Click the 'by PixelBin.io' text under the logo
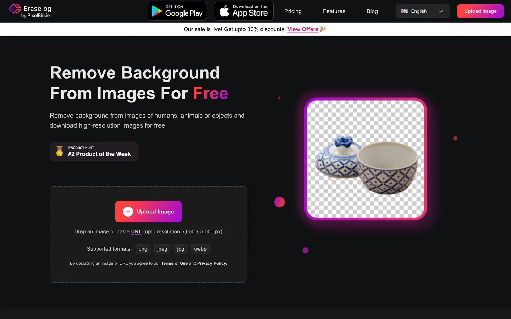 35,16
